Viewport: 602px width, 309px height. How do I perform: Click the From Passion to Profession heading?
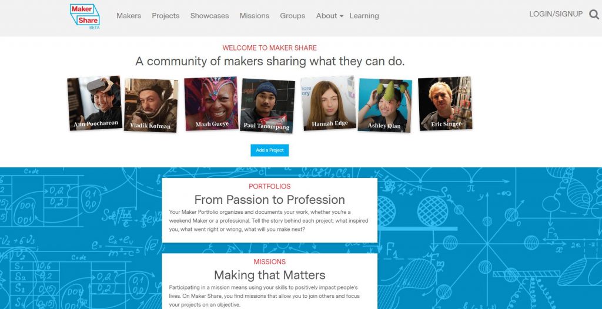point(269,200)
